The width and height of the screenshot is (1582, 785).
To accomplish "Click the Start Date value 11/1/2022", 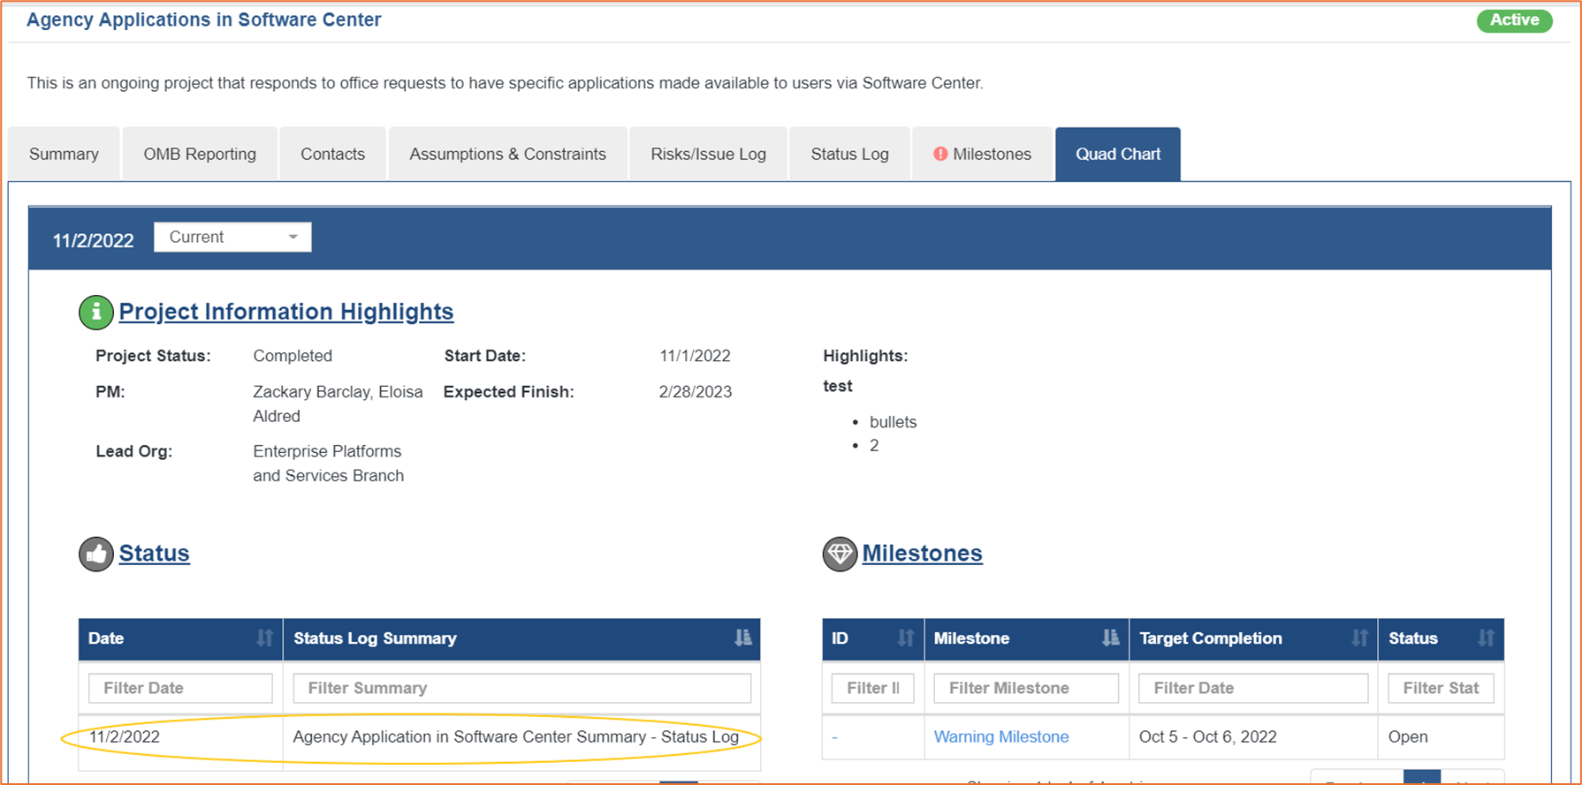I will pos(695,356).
